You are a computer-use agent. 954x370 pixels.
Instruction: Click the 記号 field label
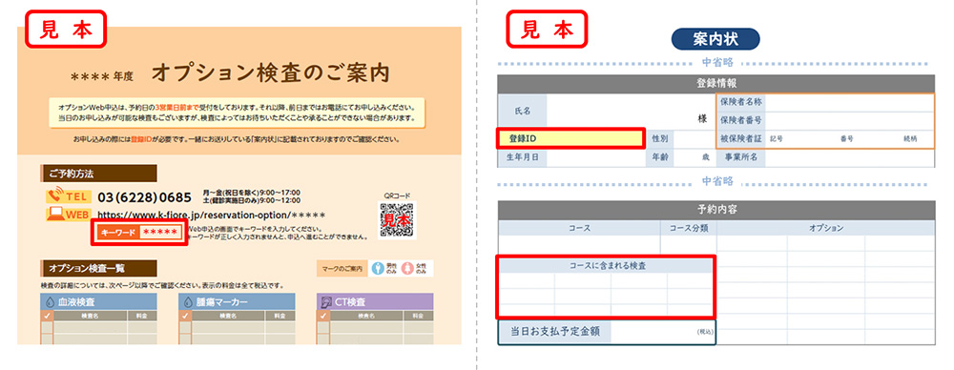(776, 139)
